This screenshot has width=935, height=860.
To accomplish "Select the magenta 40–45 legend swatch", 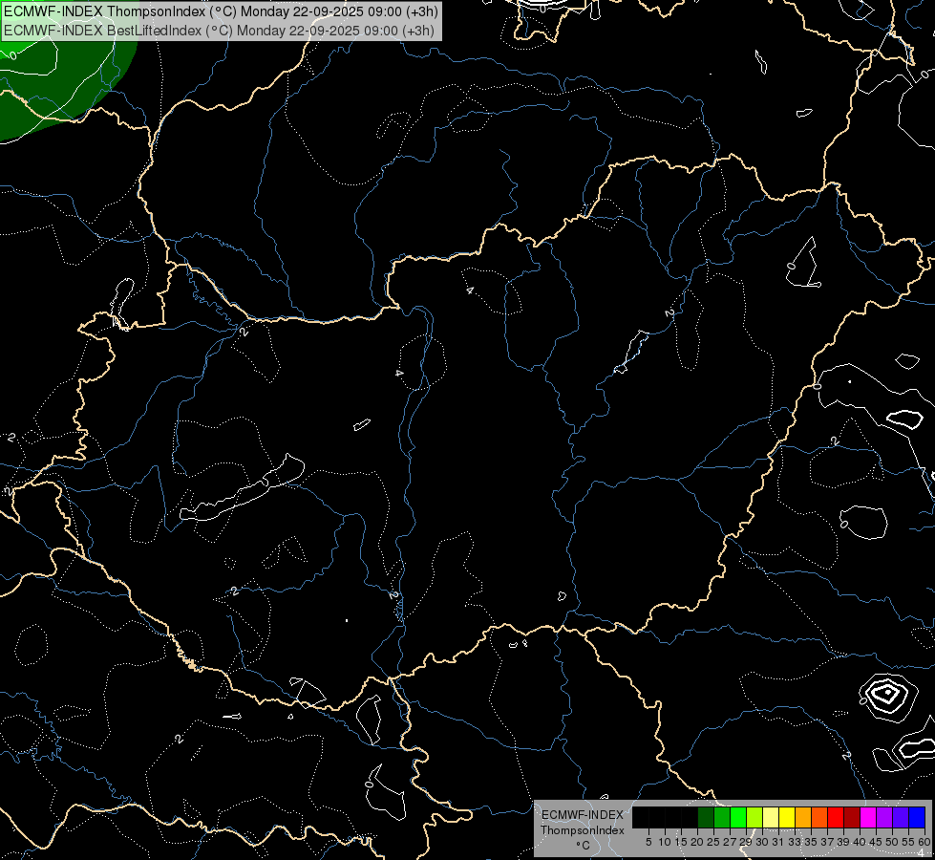I will pos(867,817).
